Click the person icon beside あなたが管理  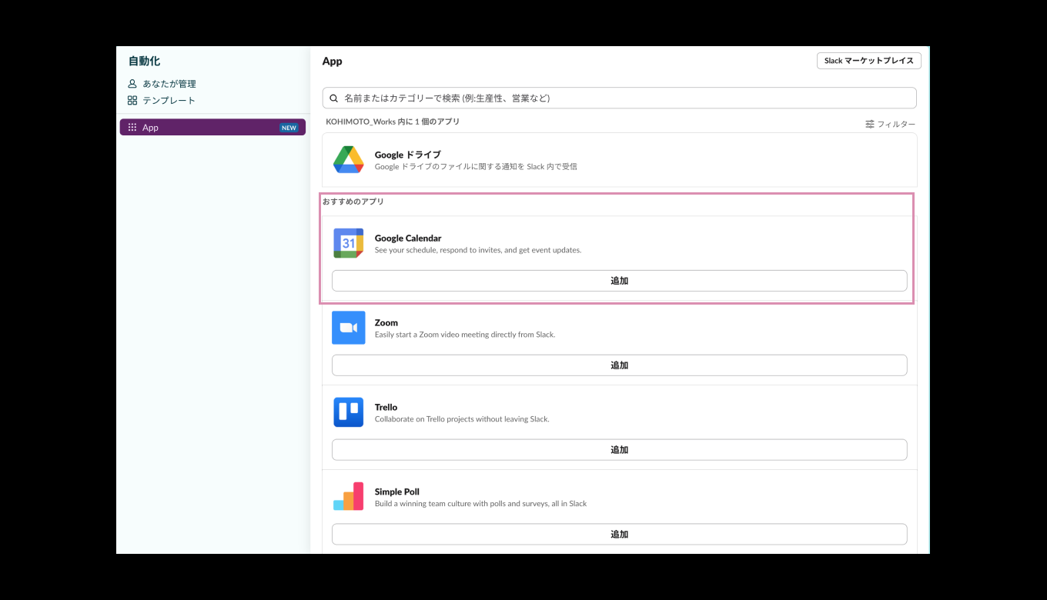tap(132, 84)
